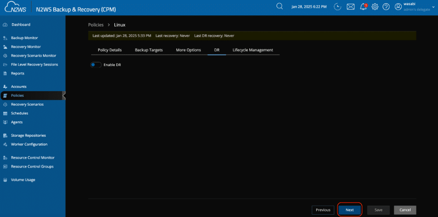
Task: Click the Next button
Action: click(x=350, y=210)
